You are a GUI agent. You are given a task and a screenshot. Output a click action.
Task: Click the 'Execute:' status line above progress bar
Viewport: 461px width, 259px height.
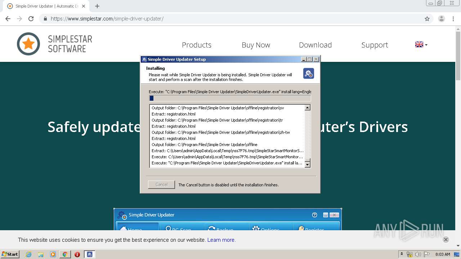click(230, 92)
